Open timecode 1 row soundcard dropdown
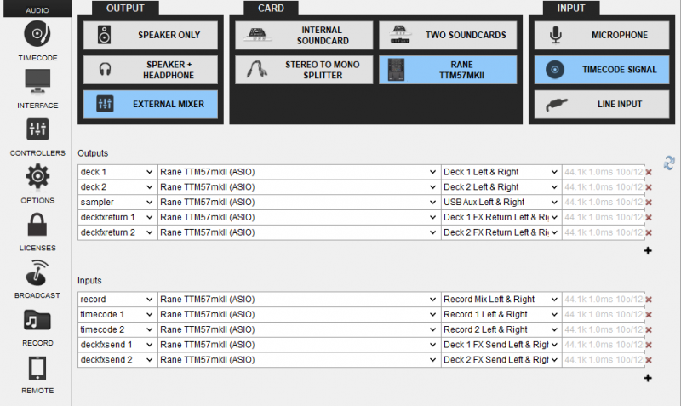 pos(299,314)
